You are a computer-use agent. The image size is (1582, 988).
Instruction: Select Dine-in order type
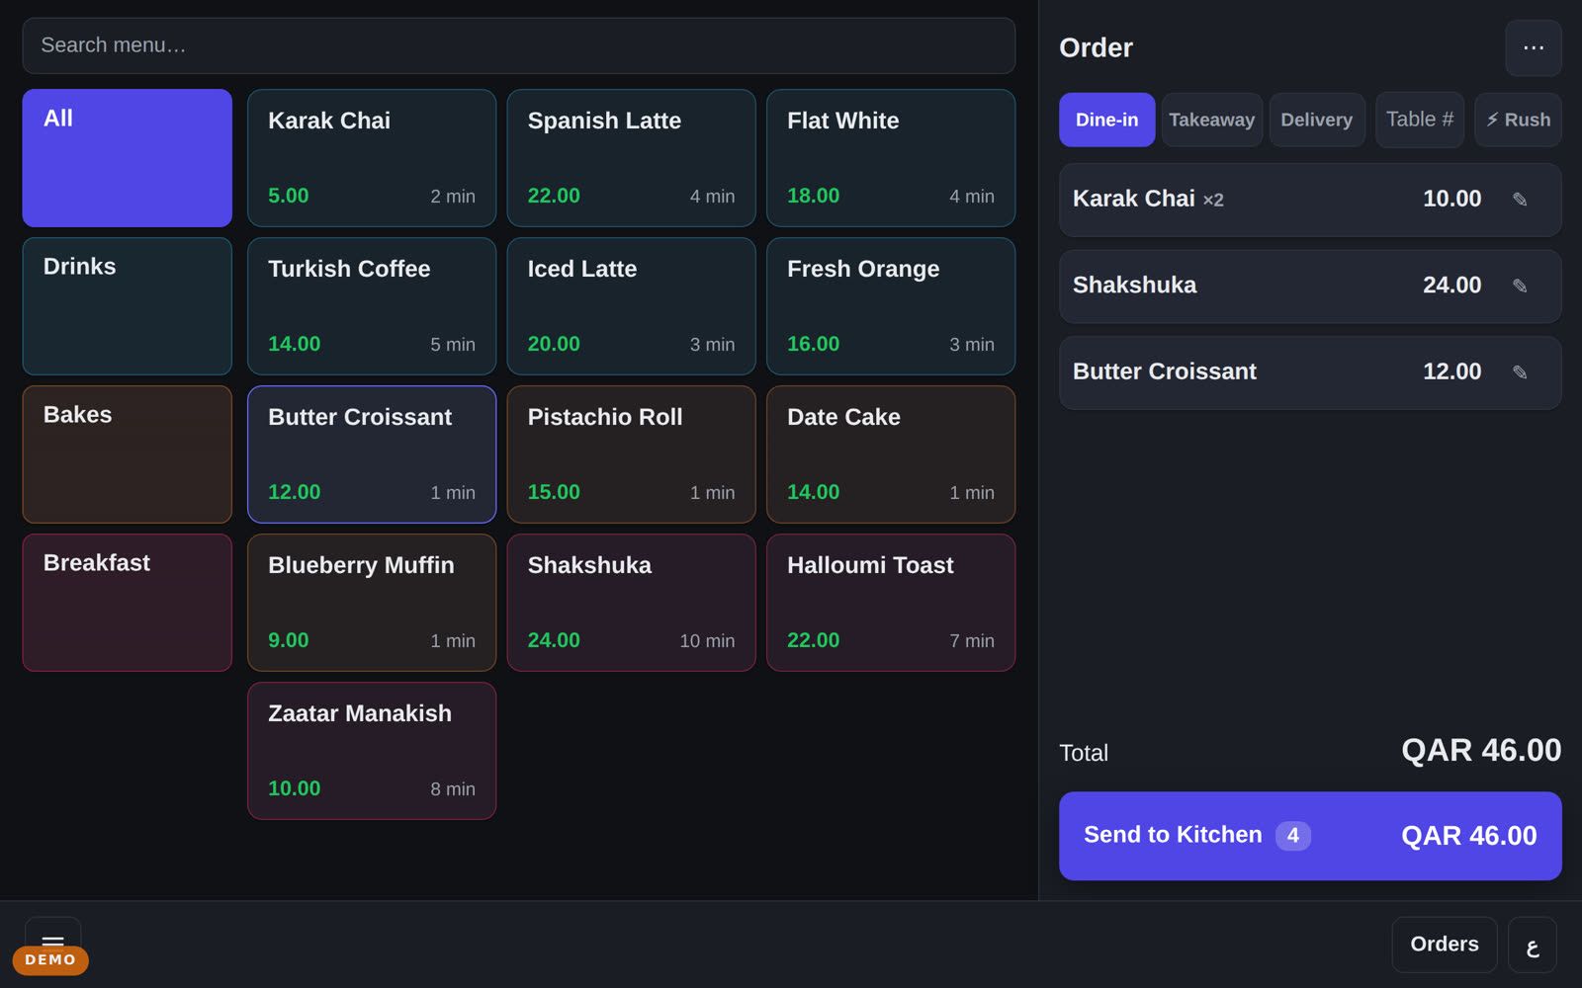1106,120
